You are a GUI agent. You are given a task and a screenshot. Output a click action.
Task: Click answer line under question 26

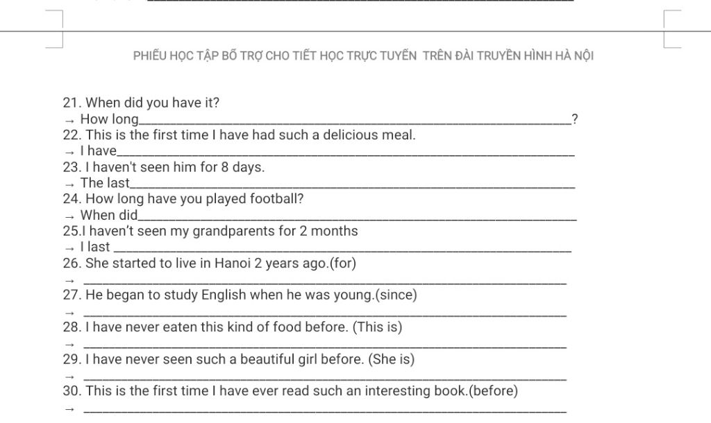coord(325,282)
